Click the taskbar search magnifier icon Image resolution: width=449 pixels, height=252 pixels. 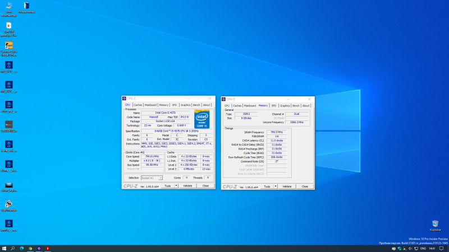[13, 248]
